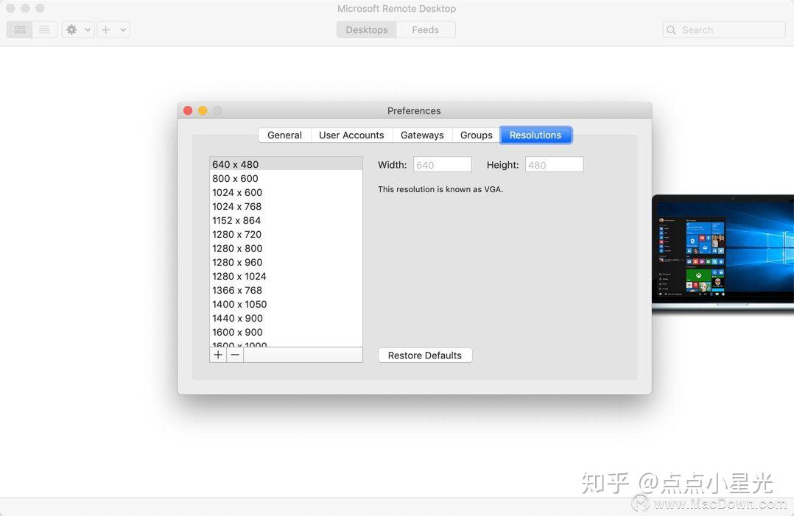Open the Gateways tab

[422, 135]
